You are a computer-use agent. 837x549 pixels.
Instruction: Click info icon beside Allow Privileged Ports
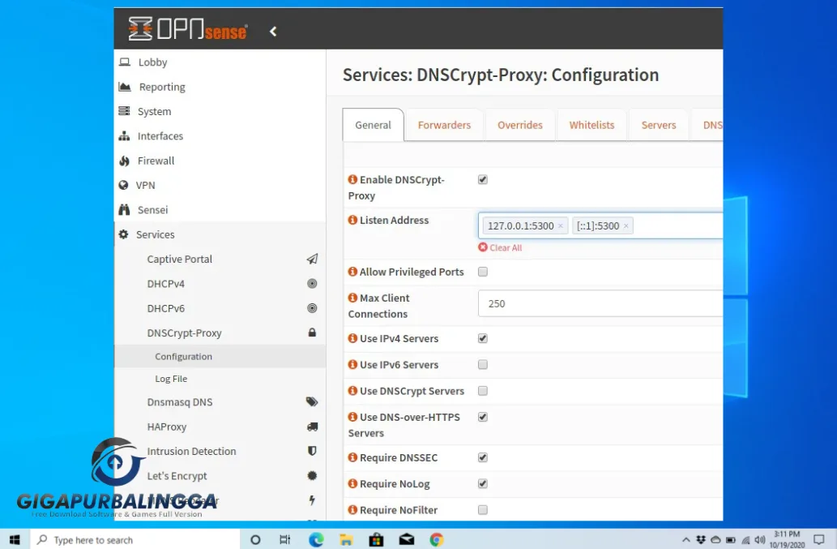point(352,272)
